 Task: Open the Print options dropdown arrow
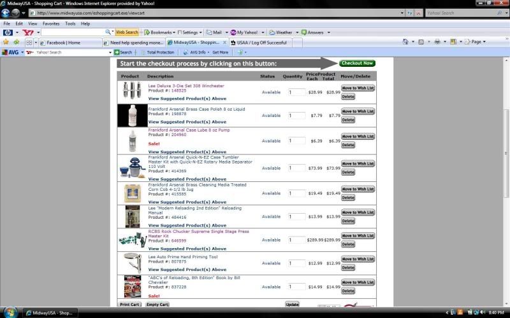click(x=444, y=42)
